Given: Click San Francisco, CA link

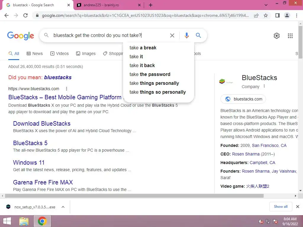Looking at the screenshot, I should 269,145.
